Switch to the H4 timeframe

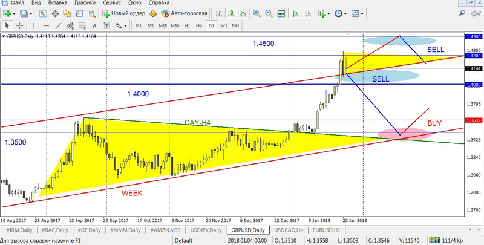pyautogui.click(x=198, y=25)
